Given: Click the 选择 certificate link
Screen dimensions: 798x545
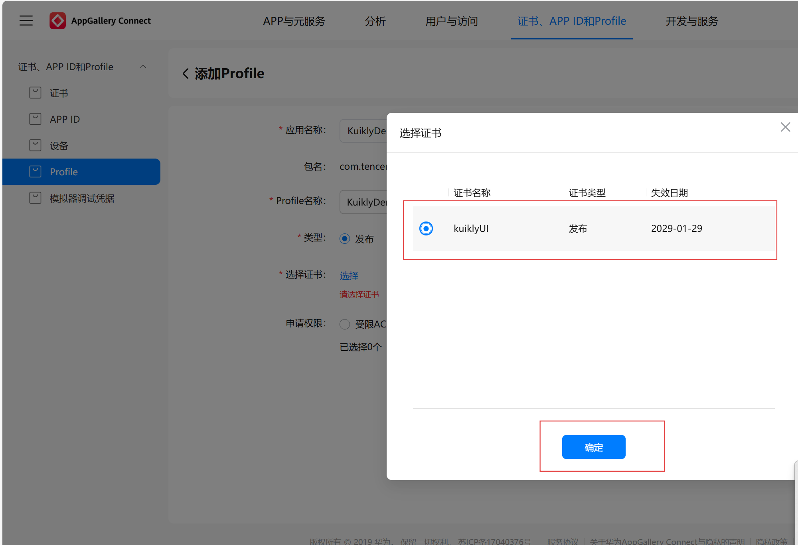Looking at the screenshot, I should [349, 275].
